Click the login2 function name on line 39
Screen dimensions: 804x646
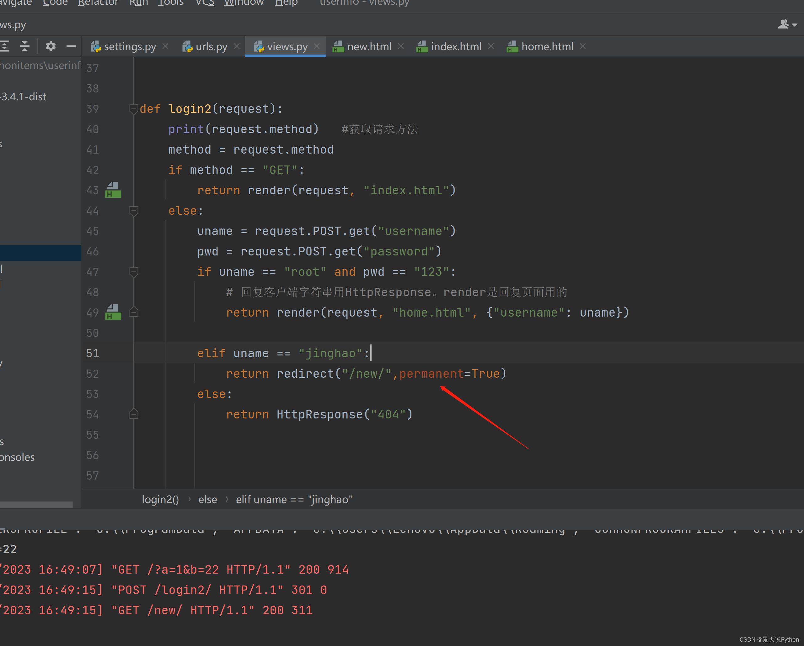(190, 109)
